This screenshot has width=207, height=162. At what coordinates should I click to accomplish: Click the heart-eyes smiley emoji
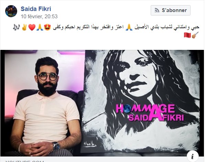47,28
